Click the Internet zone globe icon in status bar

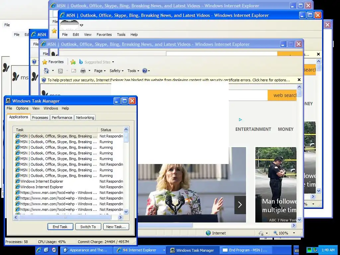[x=208, y=233]
